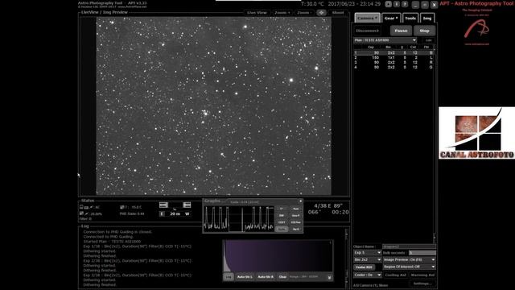515x290 pixels.
Task: Open the Plan TESTE ASI1600 dropdown
Action: (x=385, y=40)
